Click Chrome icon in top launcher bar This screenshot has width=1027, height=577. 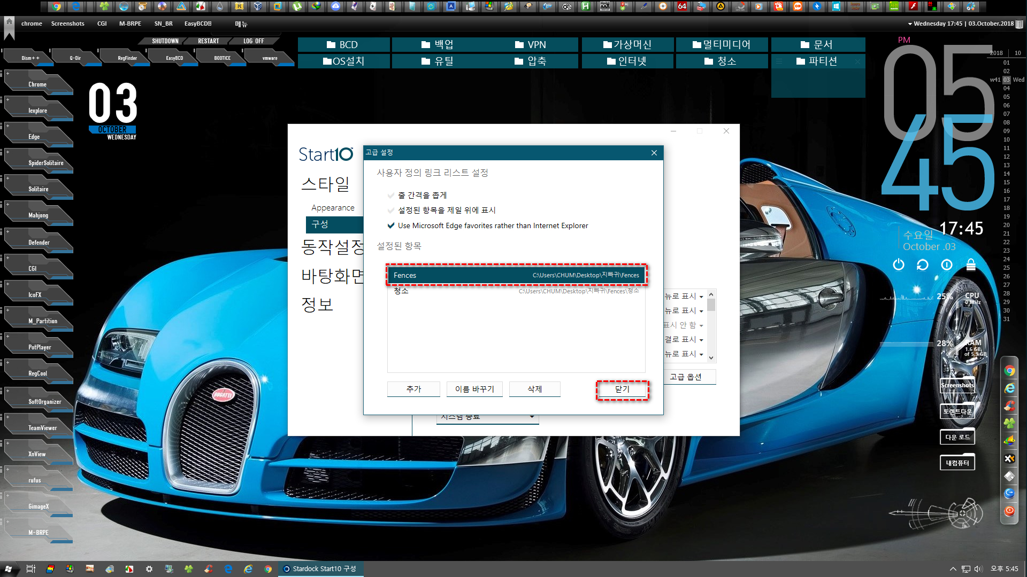(x=56, y=6)
